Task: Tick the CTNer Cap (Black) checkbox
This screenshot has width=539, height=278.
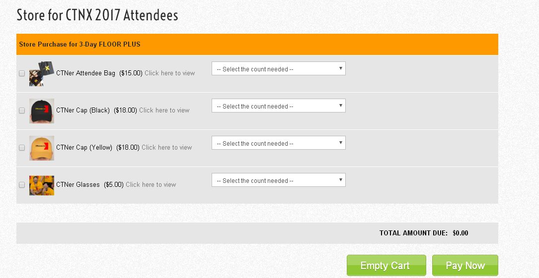Action: coord(22,111)
